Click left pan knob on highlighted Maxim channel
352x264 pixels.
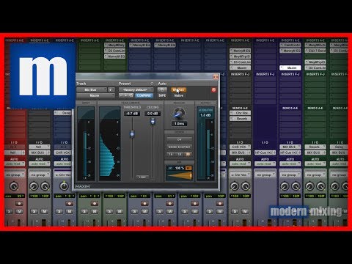click(285, 186)
